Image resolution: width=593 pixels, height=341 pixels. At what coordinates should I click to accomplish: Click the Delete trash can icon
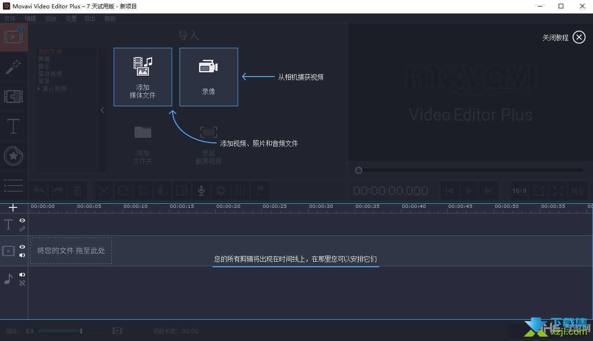[x=77, y=191]
